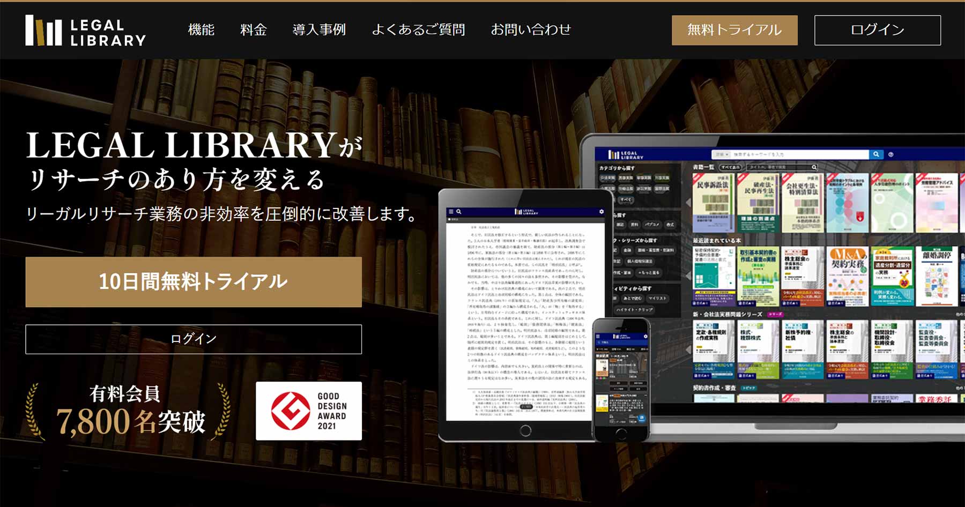
Task: Click the LEGAL LIBRARY logo on the laptop screen
Action: pyautogui.click(x=626, y=154)
